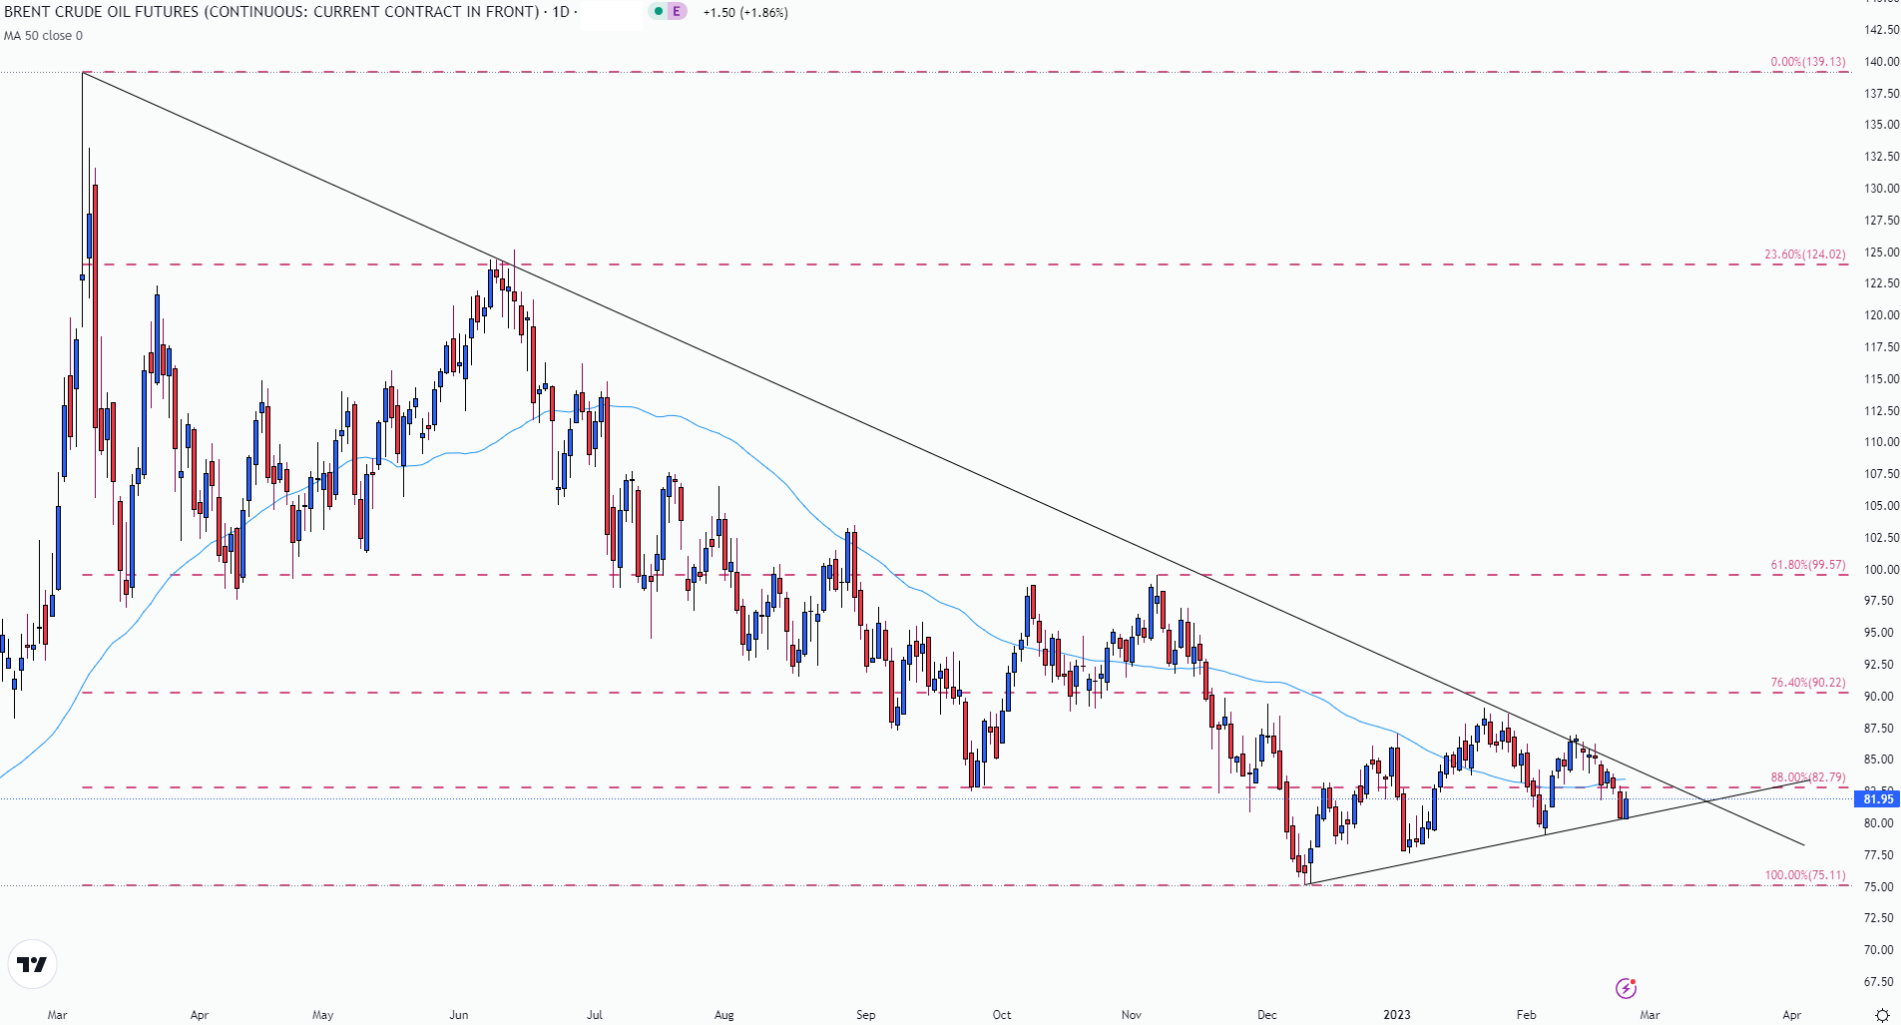
Task: Click the Mar label right after Feb
Action: click(1651, 1015)
